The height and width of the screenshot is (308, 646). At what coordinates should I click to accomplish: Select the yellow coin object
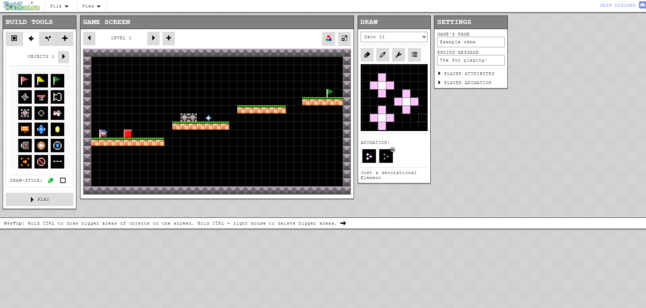coord(57,129)
